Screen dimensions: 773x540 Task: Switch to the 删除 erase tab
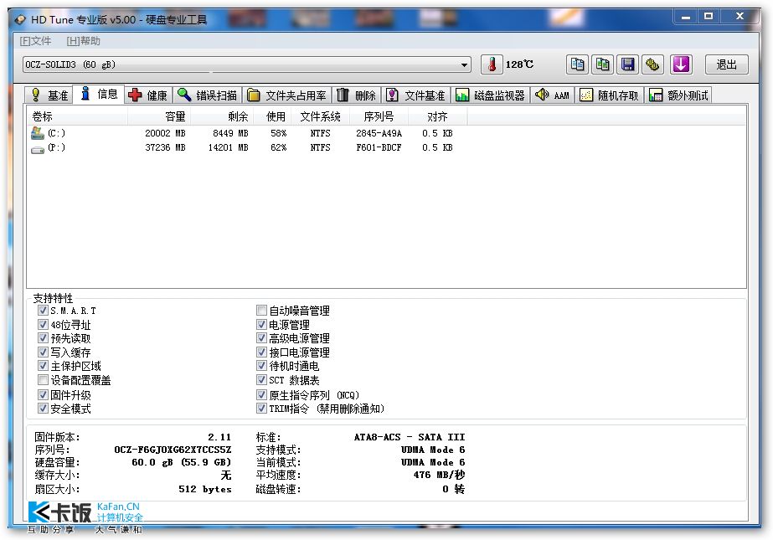pyautogui.click(x=357, y=95)
